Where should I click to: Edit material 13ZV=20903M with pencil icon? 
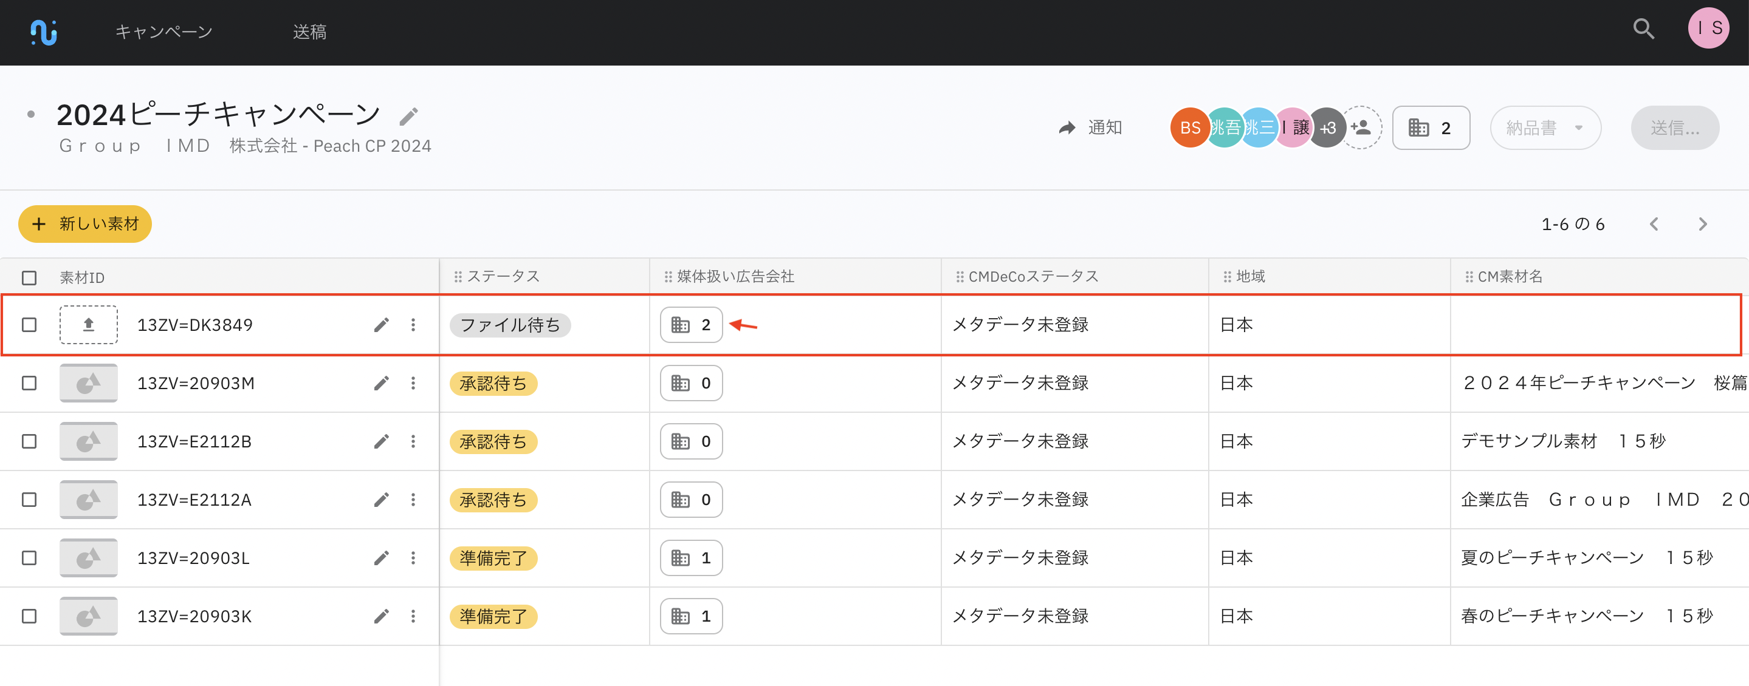pos(381,384)
